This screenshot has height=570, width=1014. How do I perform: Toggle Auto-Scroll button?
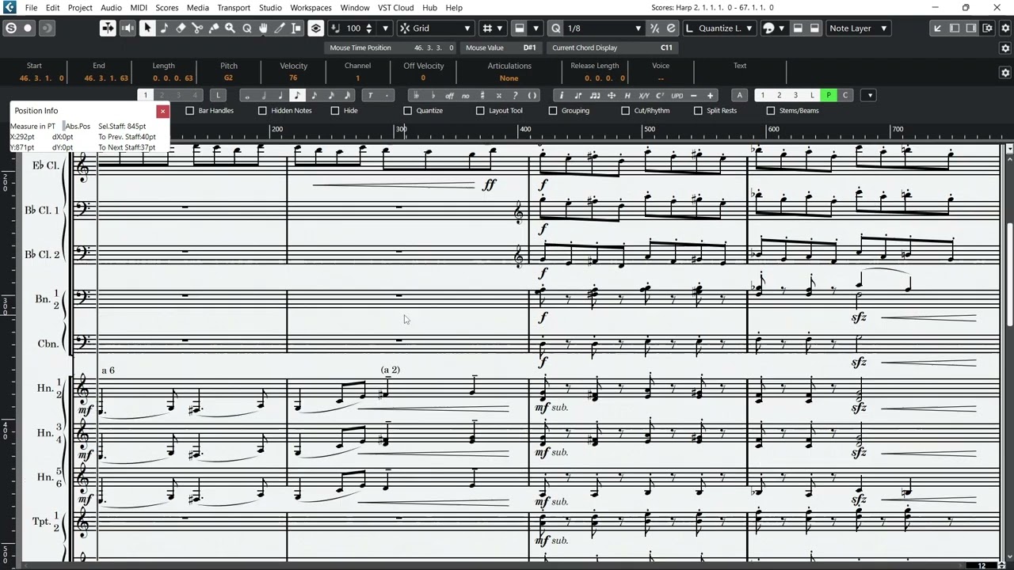[x=108, y=28]
